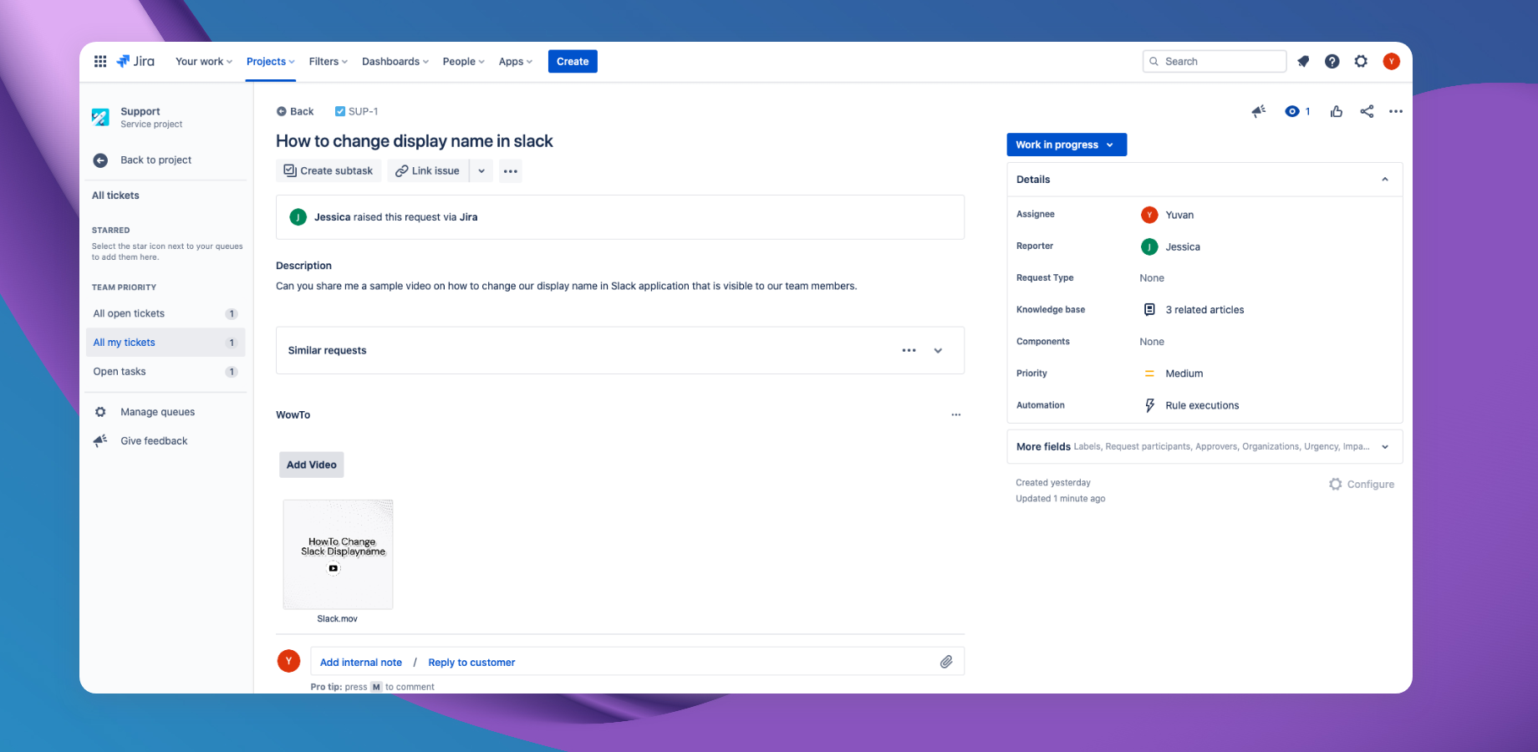Open WowTo panel three-dot menu

pos(955,414)
